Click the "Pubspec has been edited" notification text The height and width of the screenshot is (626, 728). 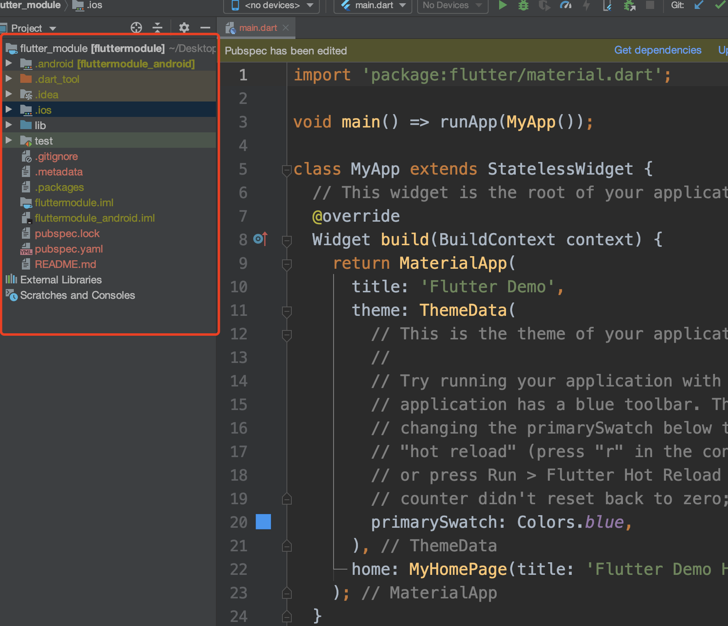[x=286, y=51]
